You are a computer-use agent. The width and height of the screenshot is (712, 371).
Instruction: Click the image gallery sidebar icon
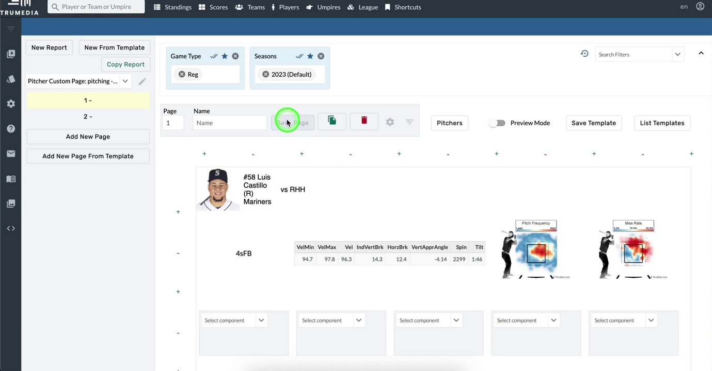click(11, 204)
